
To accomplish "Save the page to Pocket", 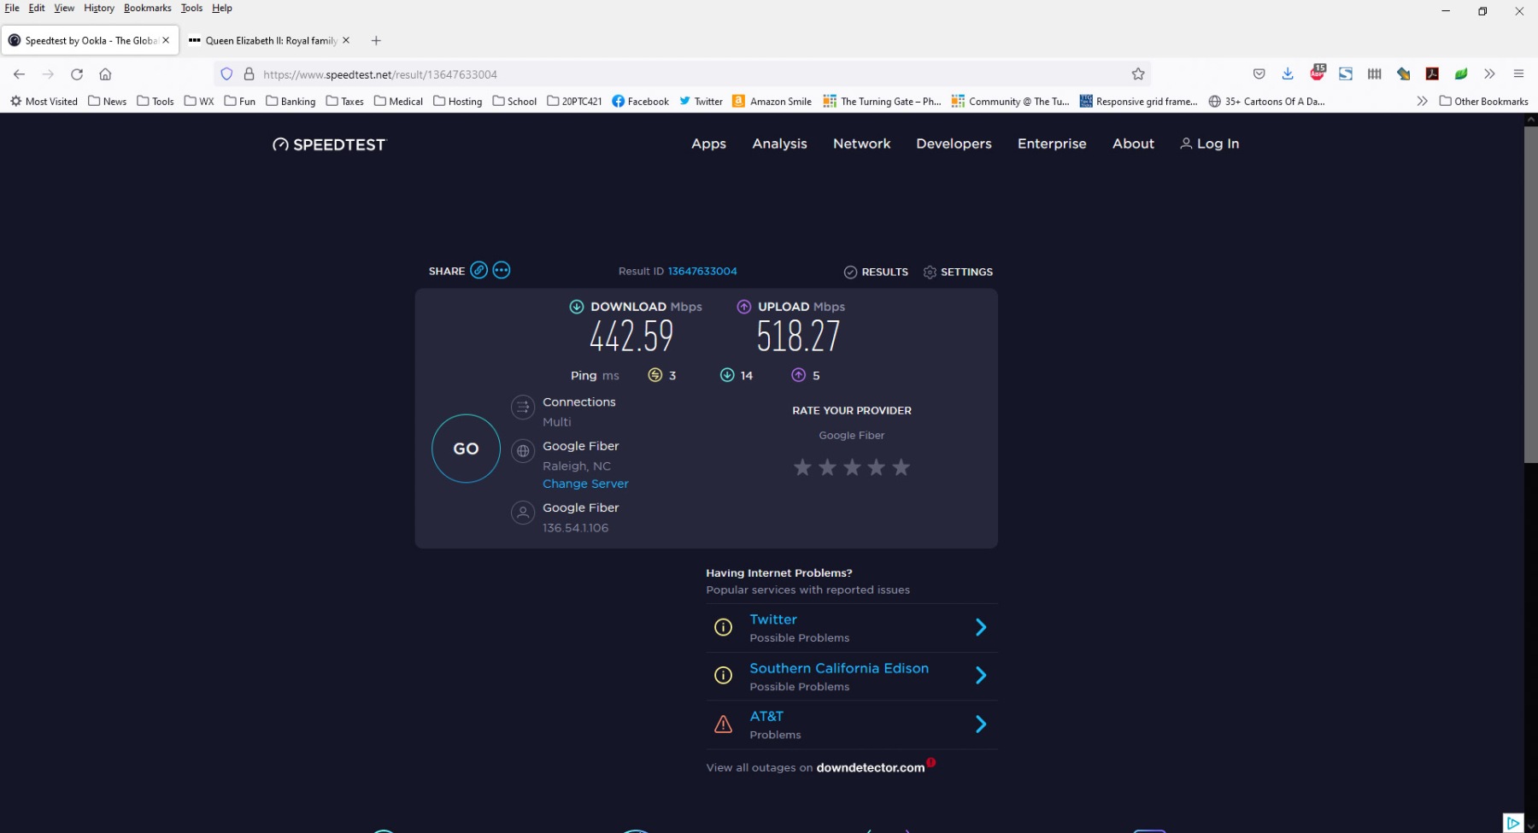I will 1259,74.
